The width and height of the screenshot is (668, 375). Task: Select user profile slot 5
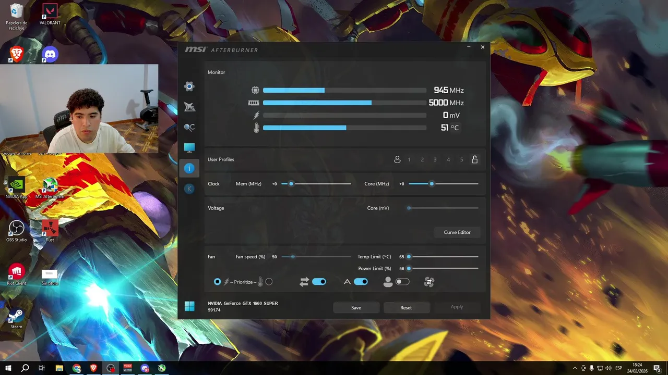coord(462,160)
